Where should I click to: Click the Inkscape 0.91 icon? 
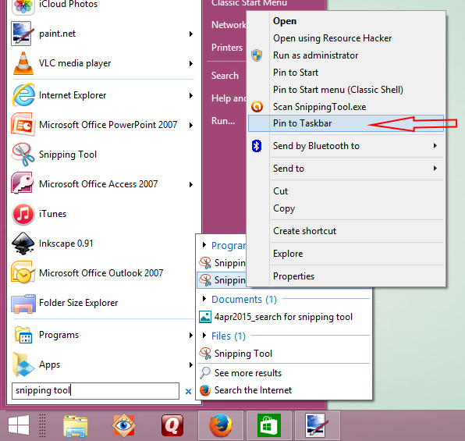click(x=23, y=244)
